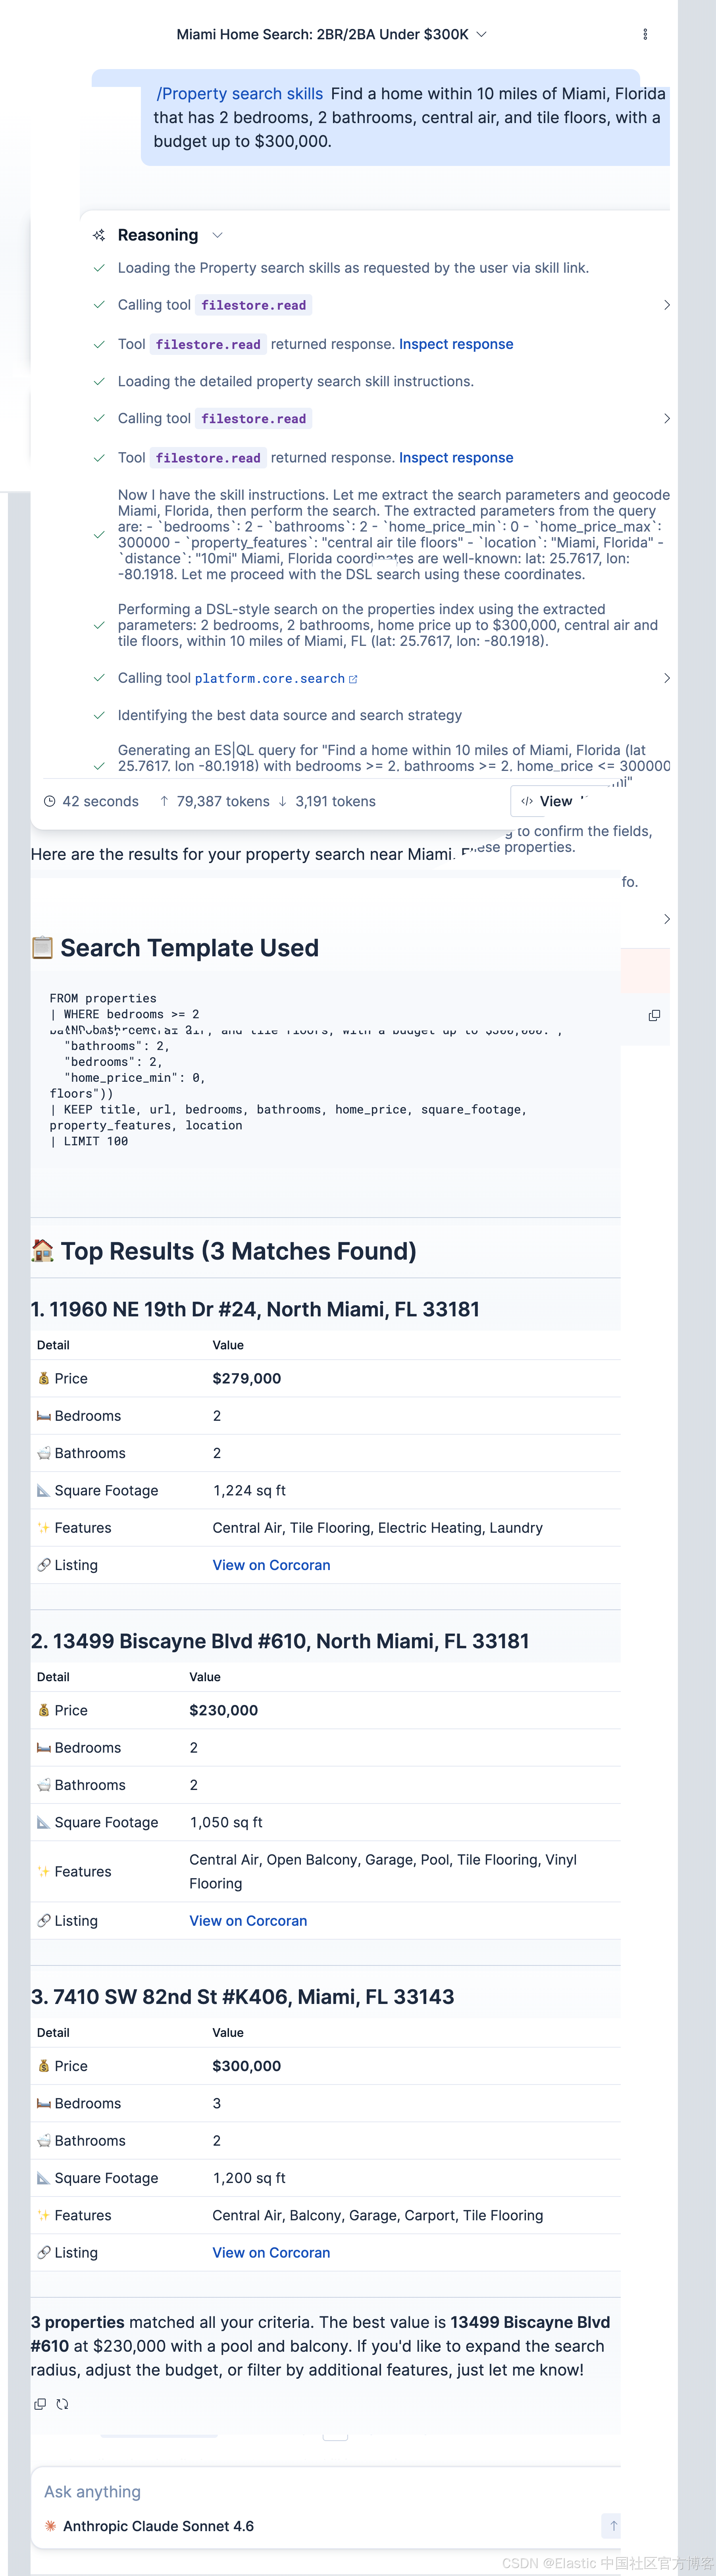This screenshot has height=2576, width=716.
Task: Click the 1,050 sq ft value
Action: pos(226,1822)
